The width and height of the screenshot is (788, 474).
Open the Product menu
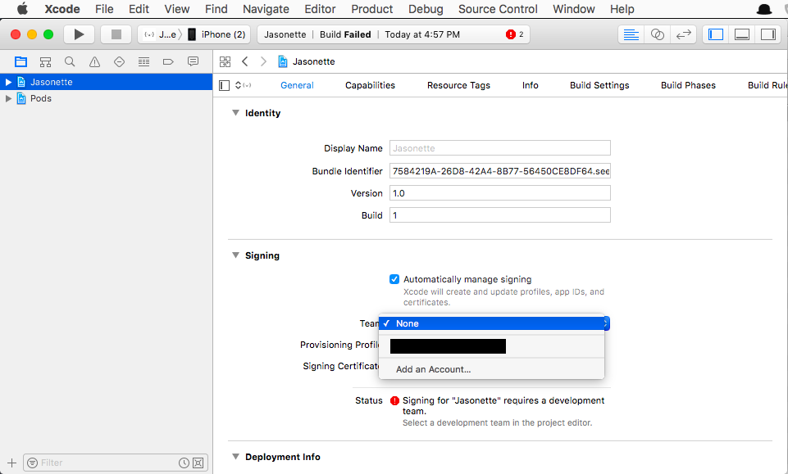[372, 9]
